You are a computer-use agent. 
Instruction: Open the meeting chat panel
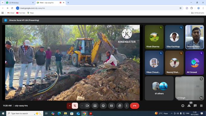[x=195, y=106]
